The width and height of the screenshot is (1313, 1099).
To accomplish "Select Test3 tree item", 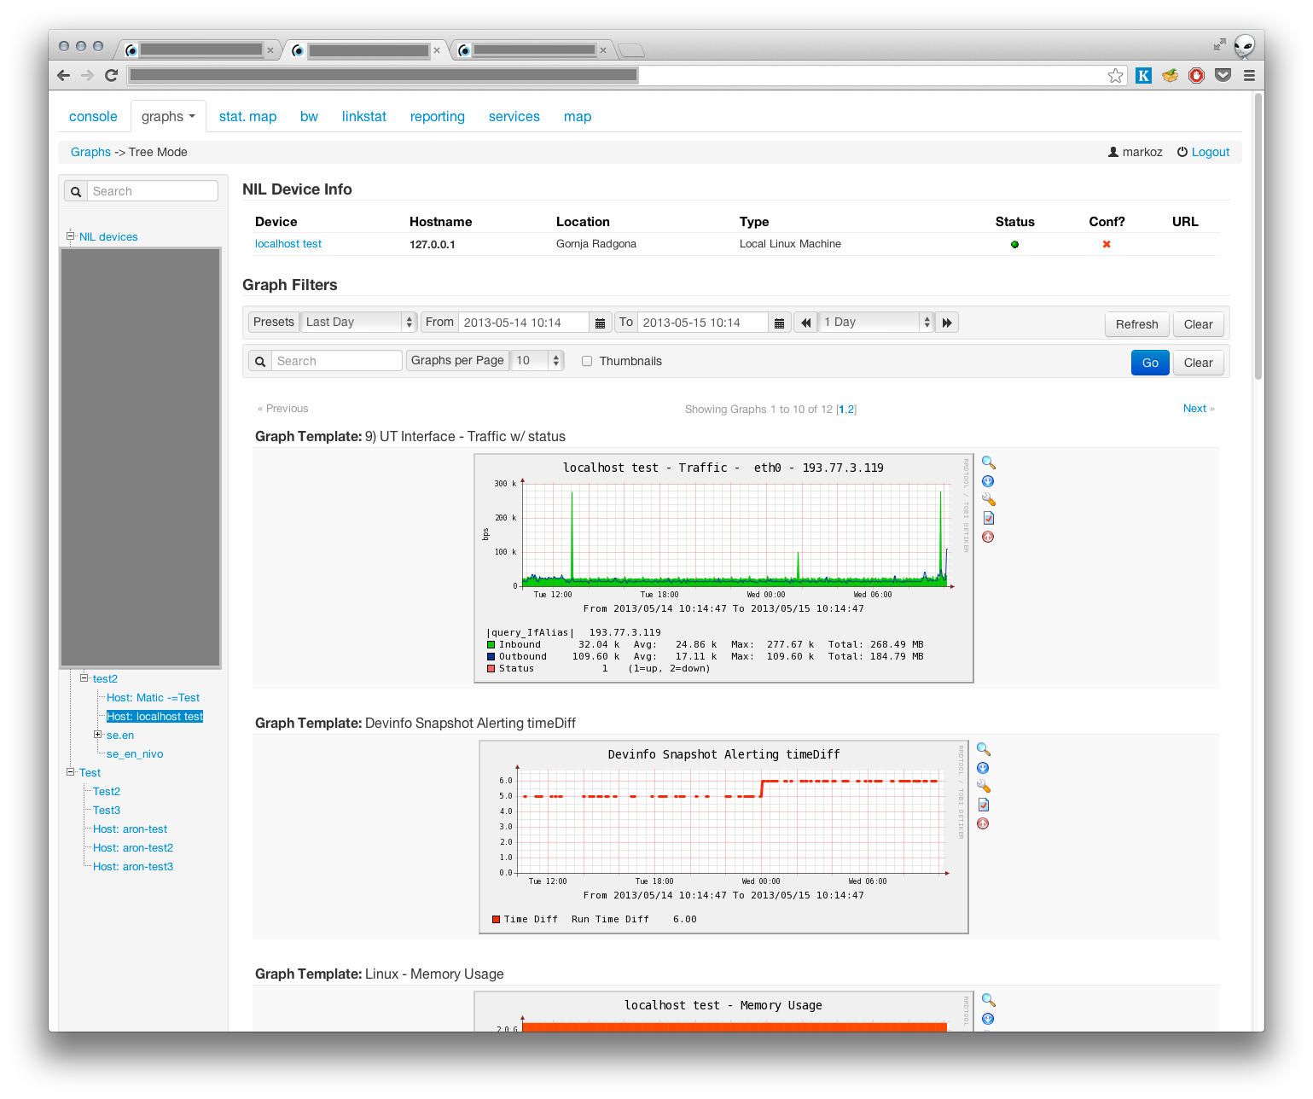I will point(107,810).
